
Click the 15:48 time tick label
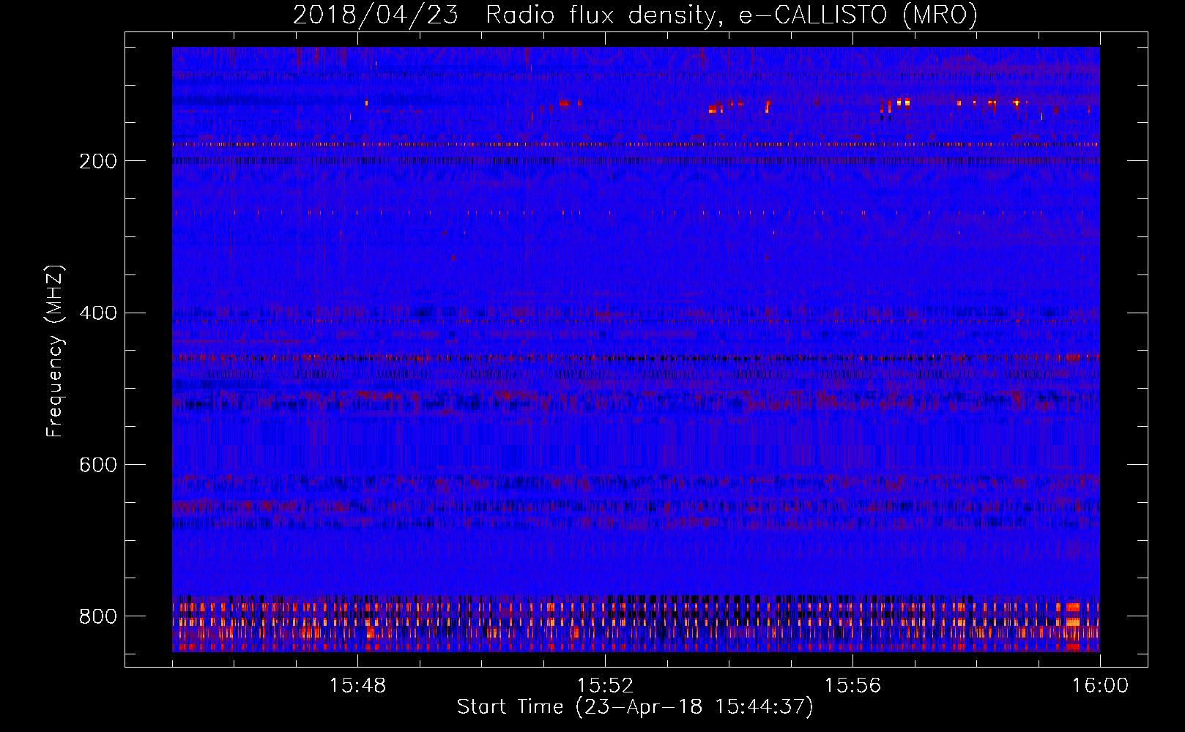(x=357, y=686)
